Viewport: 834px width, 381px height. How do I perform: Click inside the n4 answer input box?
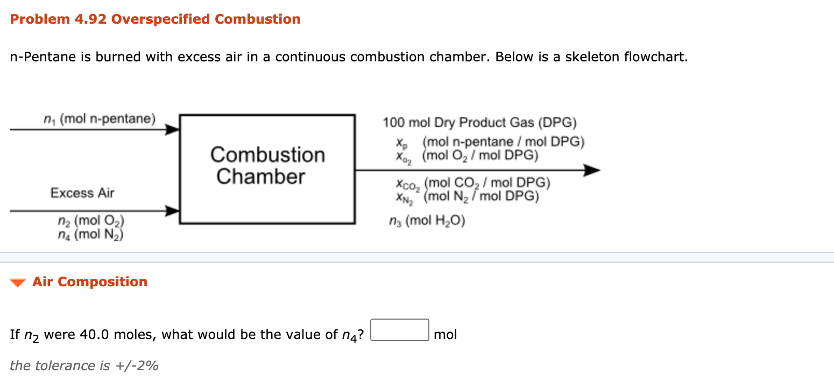point(399,330)
